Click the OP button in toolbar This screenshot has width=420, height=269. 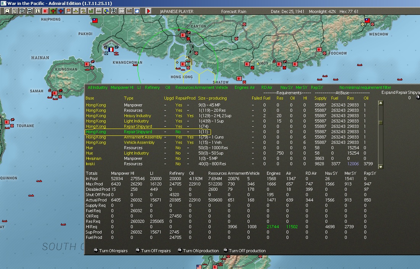pos(122,11)
